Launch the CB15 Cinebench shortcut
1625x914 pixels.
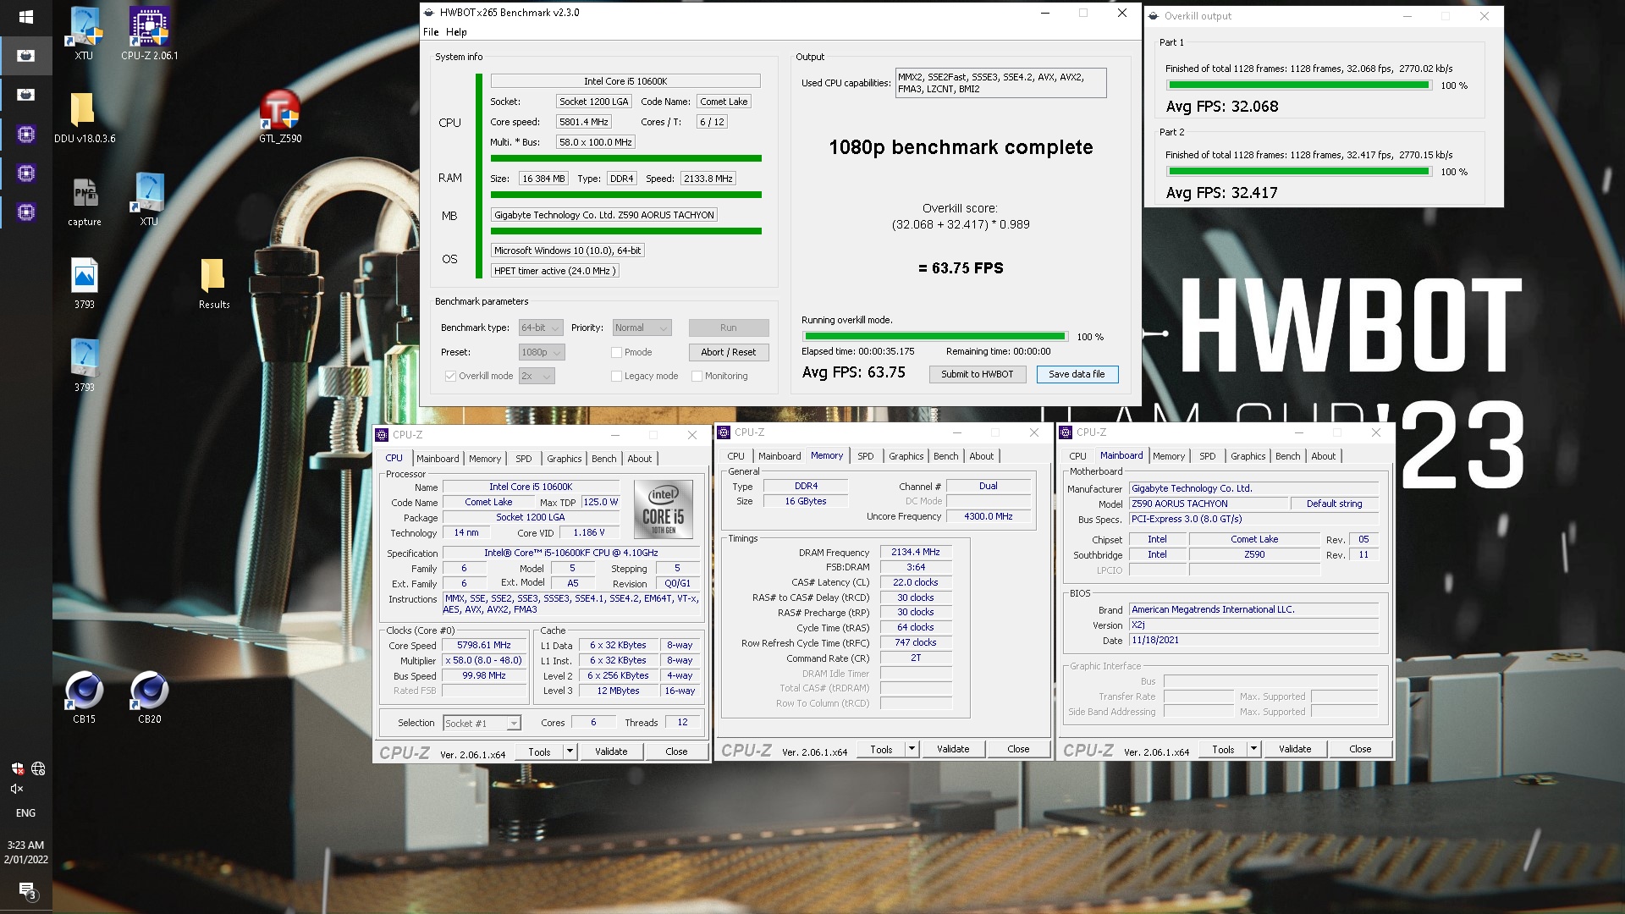[84, 697]
